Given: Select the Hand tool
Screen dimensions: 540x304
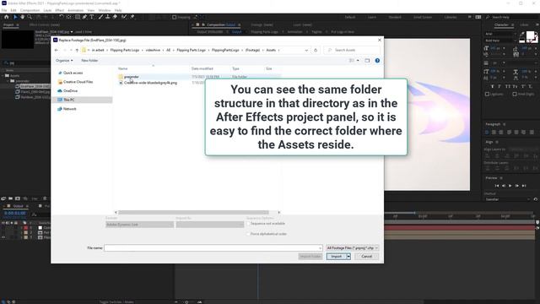Looking at the screenshot, I should pos(23,17).
